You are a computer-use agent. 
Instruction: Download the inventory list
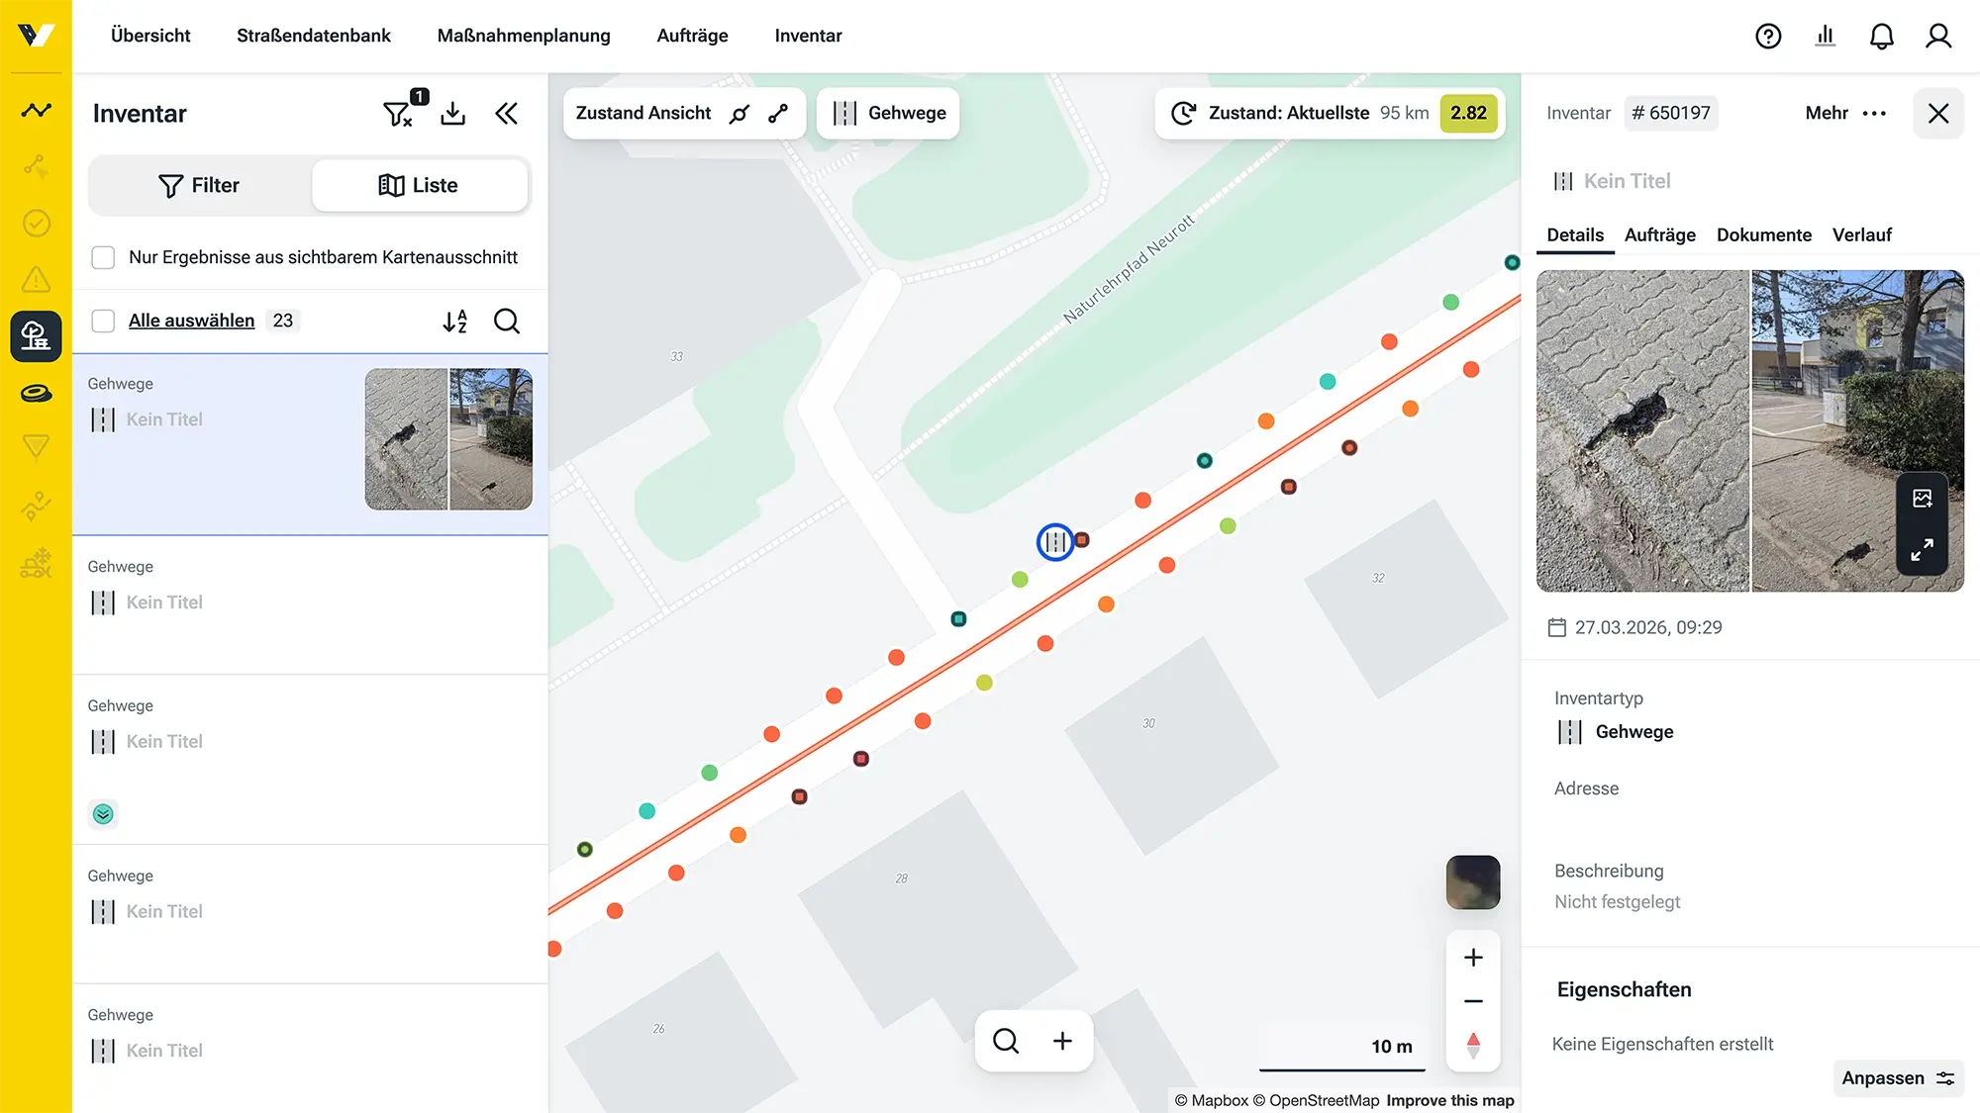point(452,114)
